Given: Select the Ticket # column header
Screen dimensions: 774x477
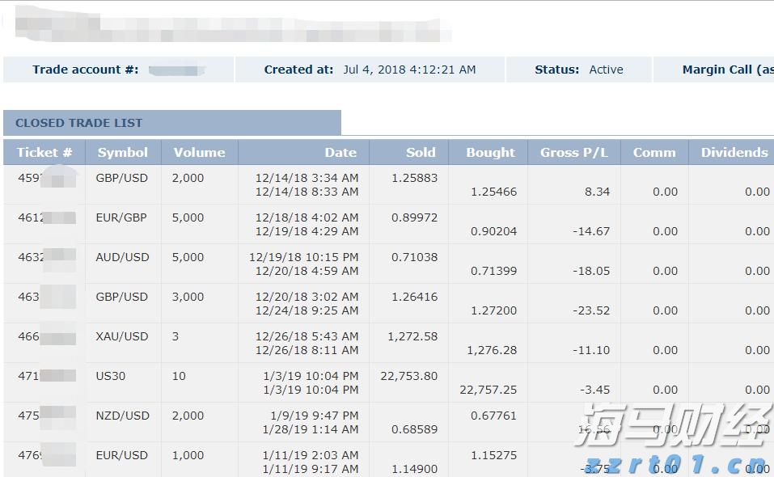Looking at the screenshot, I should 44,152.
